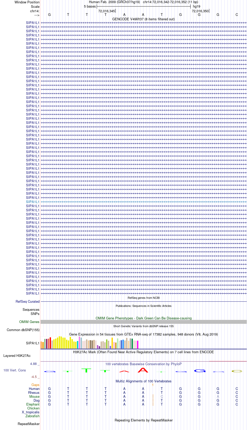Open 'Publications: Sequences in Scientific Articles' title
Viewport: 247px width, 430px height.
point(144,306)
